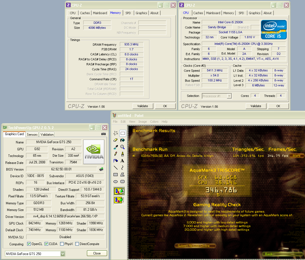Enable the DirectCompute checkbox in GPU-Z
305x260 pixels.
coord(77,244)
